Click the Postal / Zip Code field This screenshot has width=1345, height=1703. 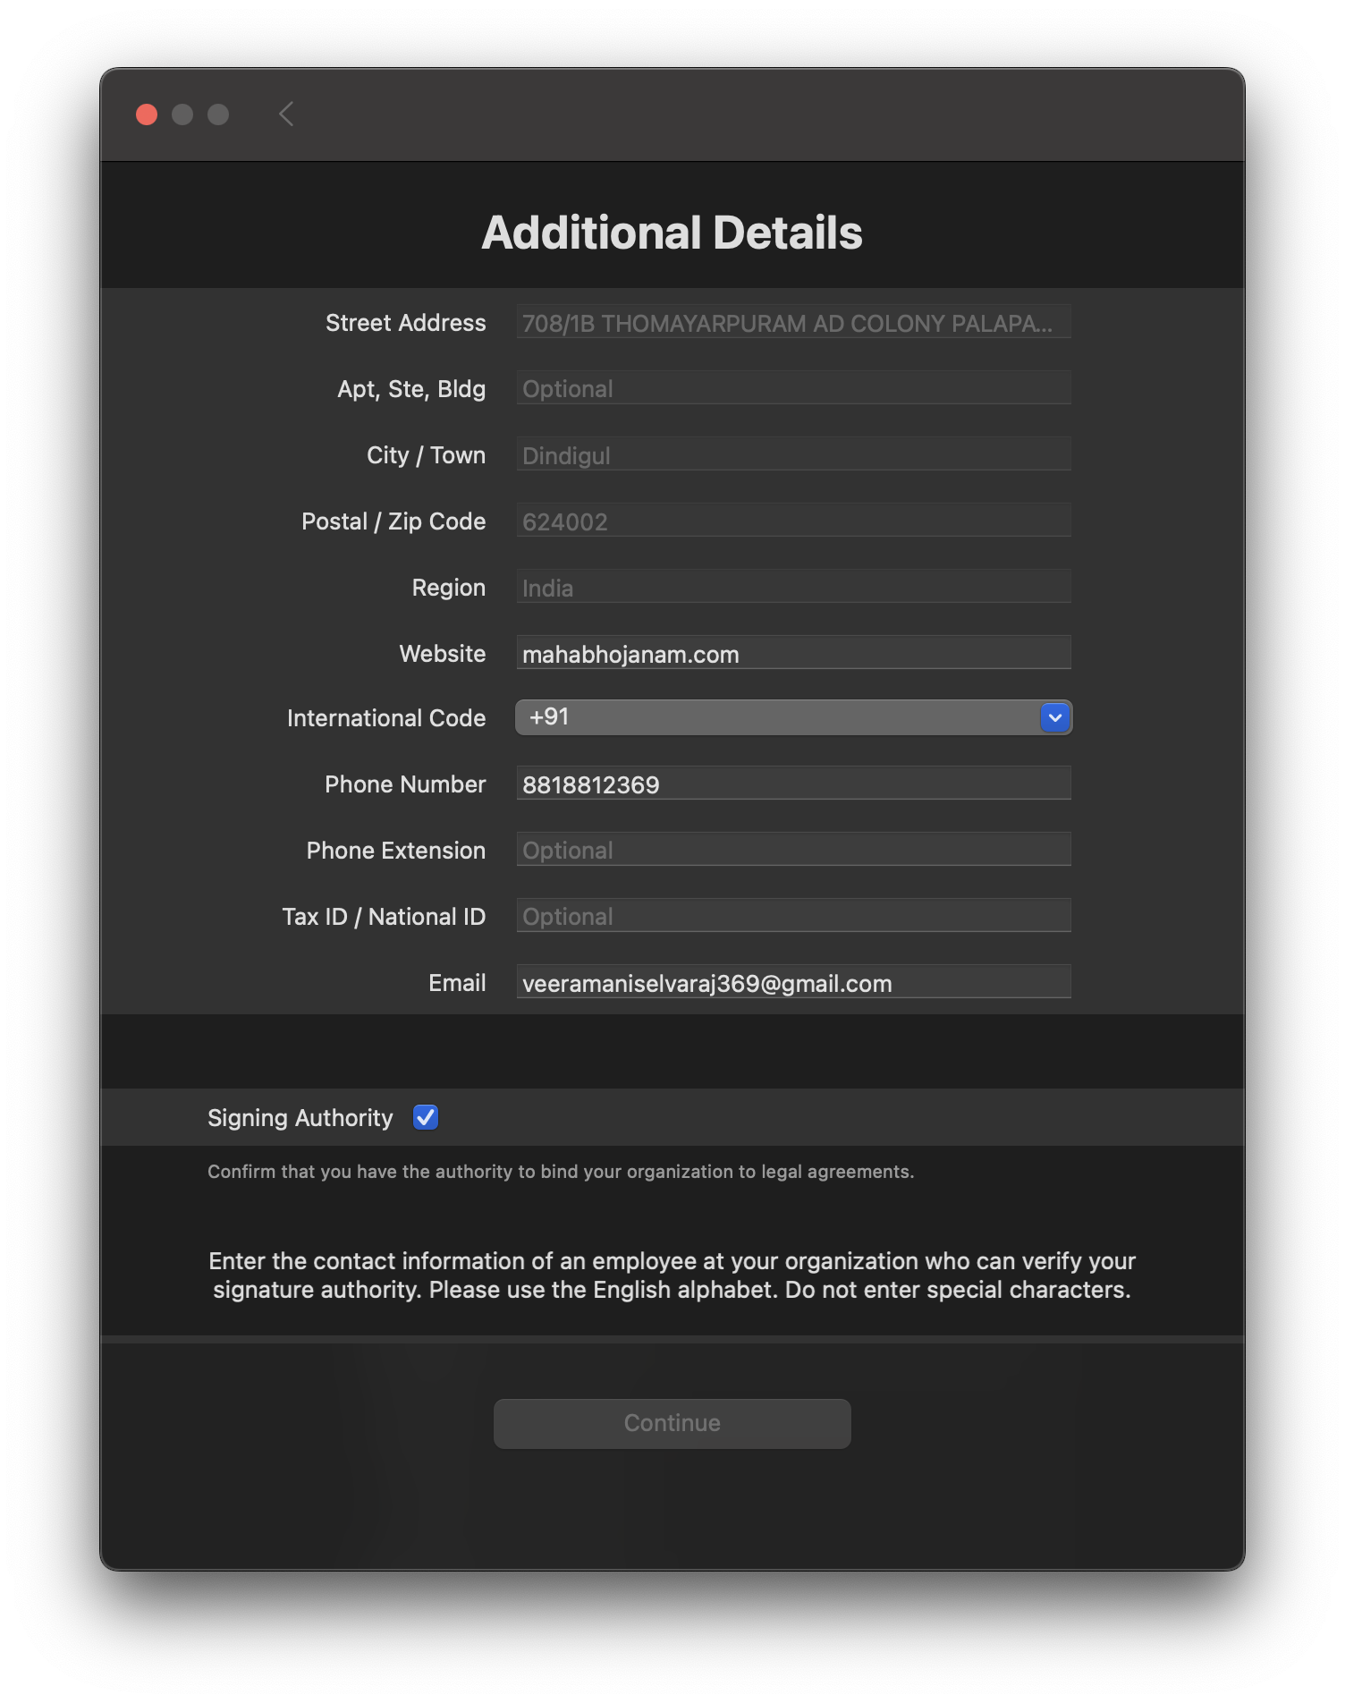coord(792,521)
